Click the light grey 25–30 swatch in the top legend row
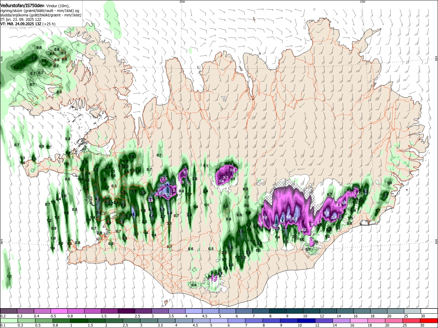This screenshot has height=328, width=438. coord(412,311)
